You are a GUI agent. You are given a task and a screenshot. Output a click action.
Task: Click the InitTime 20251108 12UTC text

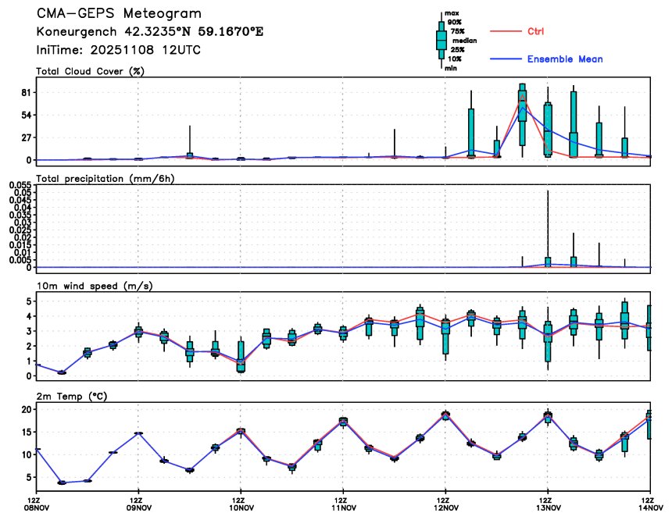click(x=118, y=50)
